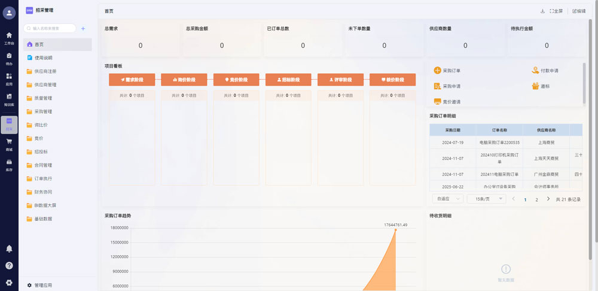Go to page 2 of order table
The image size is (598, 291).
point(536,199)
